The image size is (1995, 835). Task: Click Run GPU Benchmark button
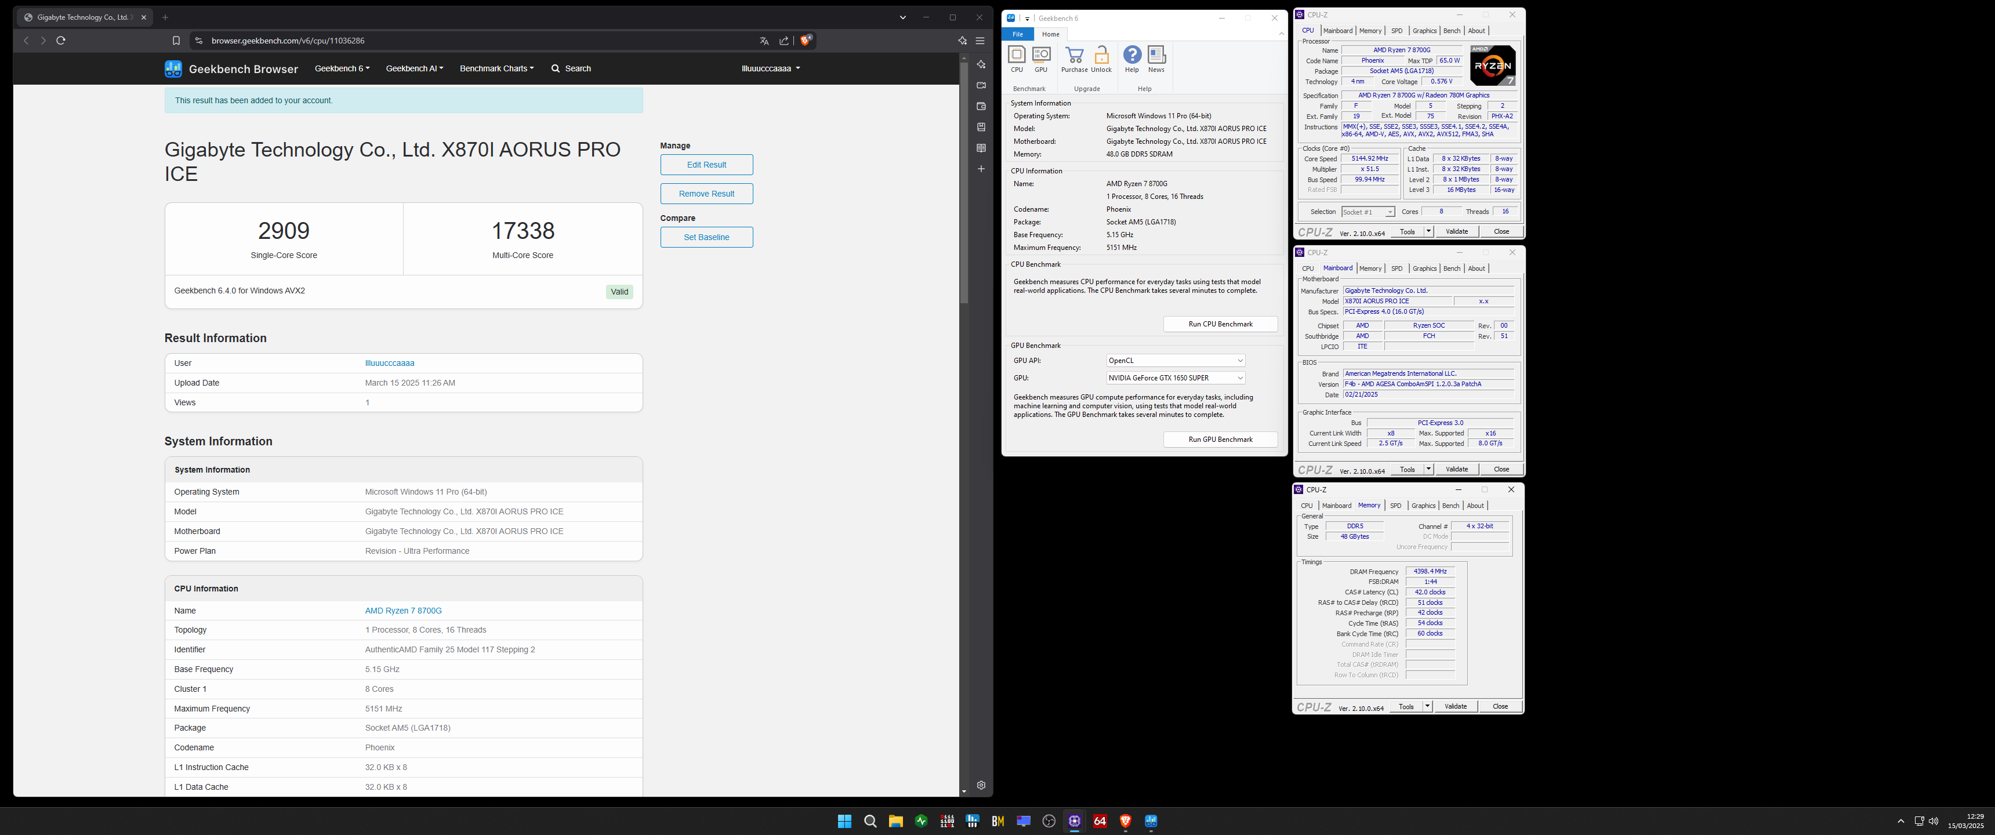[1221, 440]
